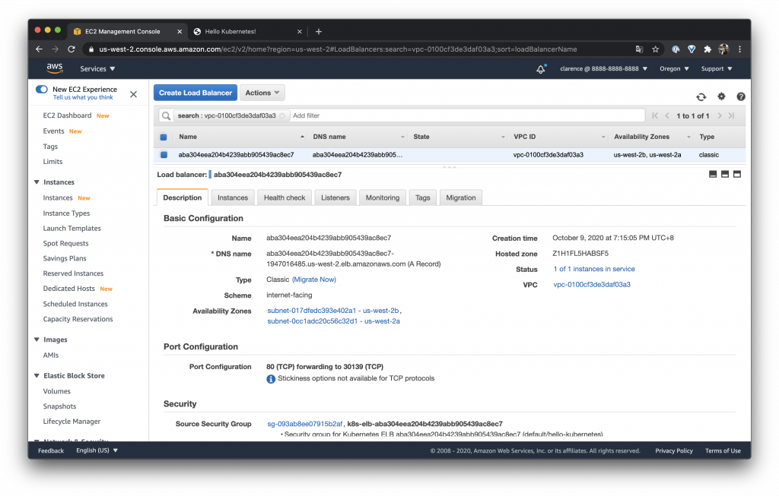Open the Oregon region dropdown
This screenshot has height=496, width=779.
point(674,69)
